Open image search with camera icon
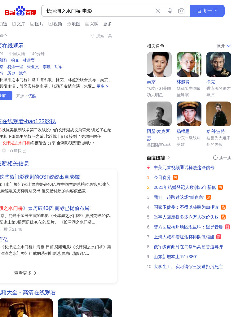Image resolution: width=238 pixels, height=317 pixels. coord(181,11)
